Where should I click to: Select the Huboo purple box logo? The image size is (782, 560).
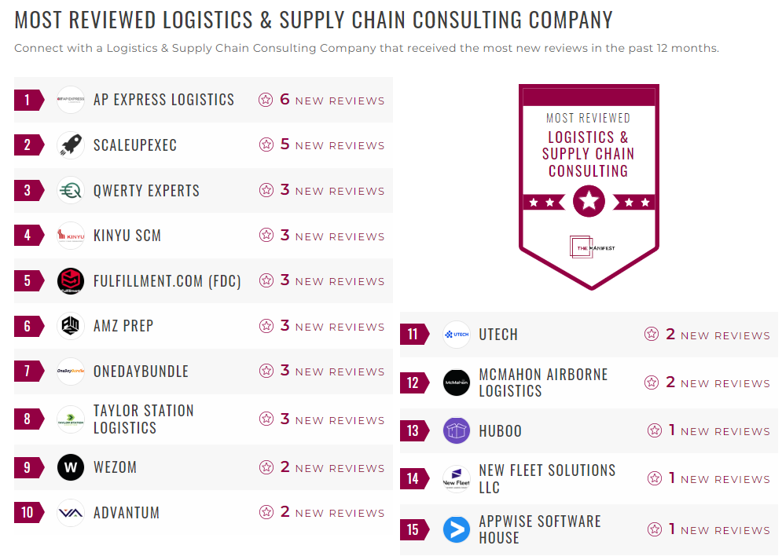click(456, 430)
